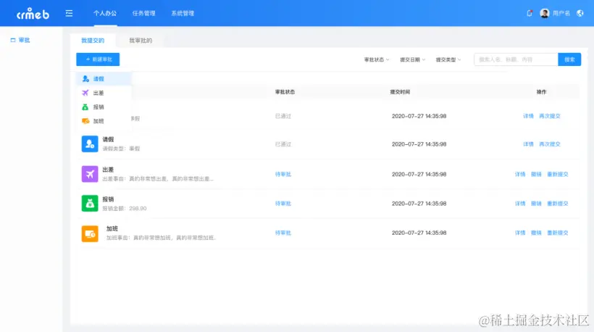This screenshot has width=594, height=332.
Task: Click the 操作 column header
Action: [541, 92]
